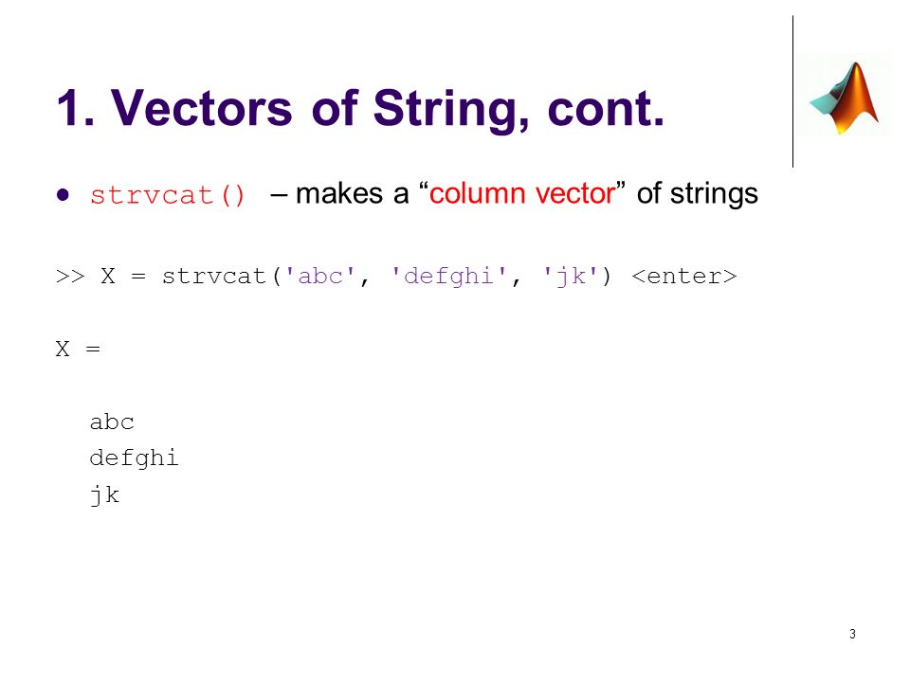Click the output row 'abc'
This screenshot has width=910, height=682.
click(x=112, y=422)
